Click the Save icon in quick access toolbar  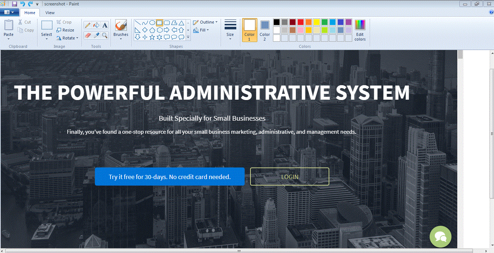click(x=15, y=4)
